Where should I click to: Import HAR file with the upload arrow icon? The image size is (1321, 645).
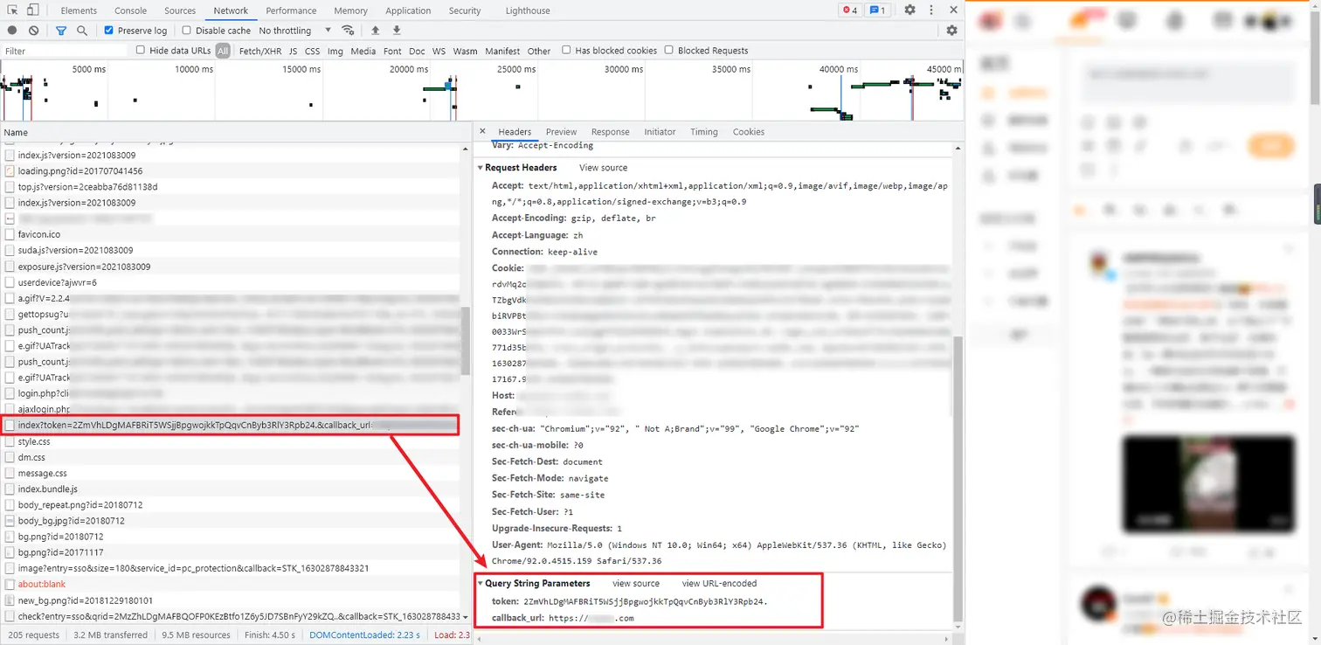(x=376, y=31)
